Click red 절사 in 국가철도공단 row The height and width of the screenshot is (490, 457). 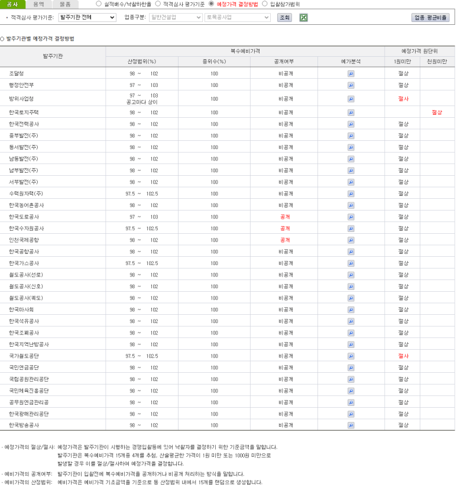pos(403,356)
